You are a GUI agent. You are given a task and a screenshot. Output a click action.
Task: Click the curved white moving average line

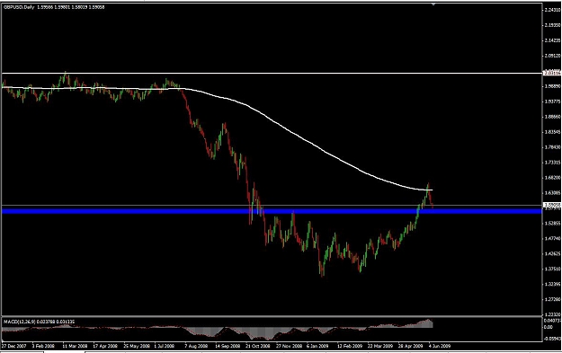(280, 124)
